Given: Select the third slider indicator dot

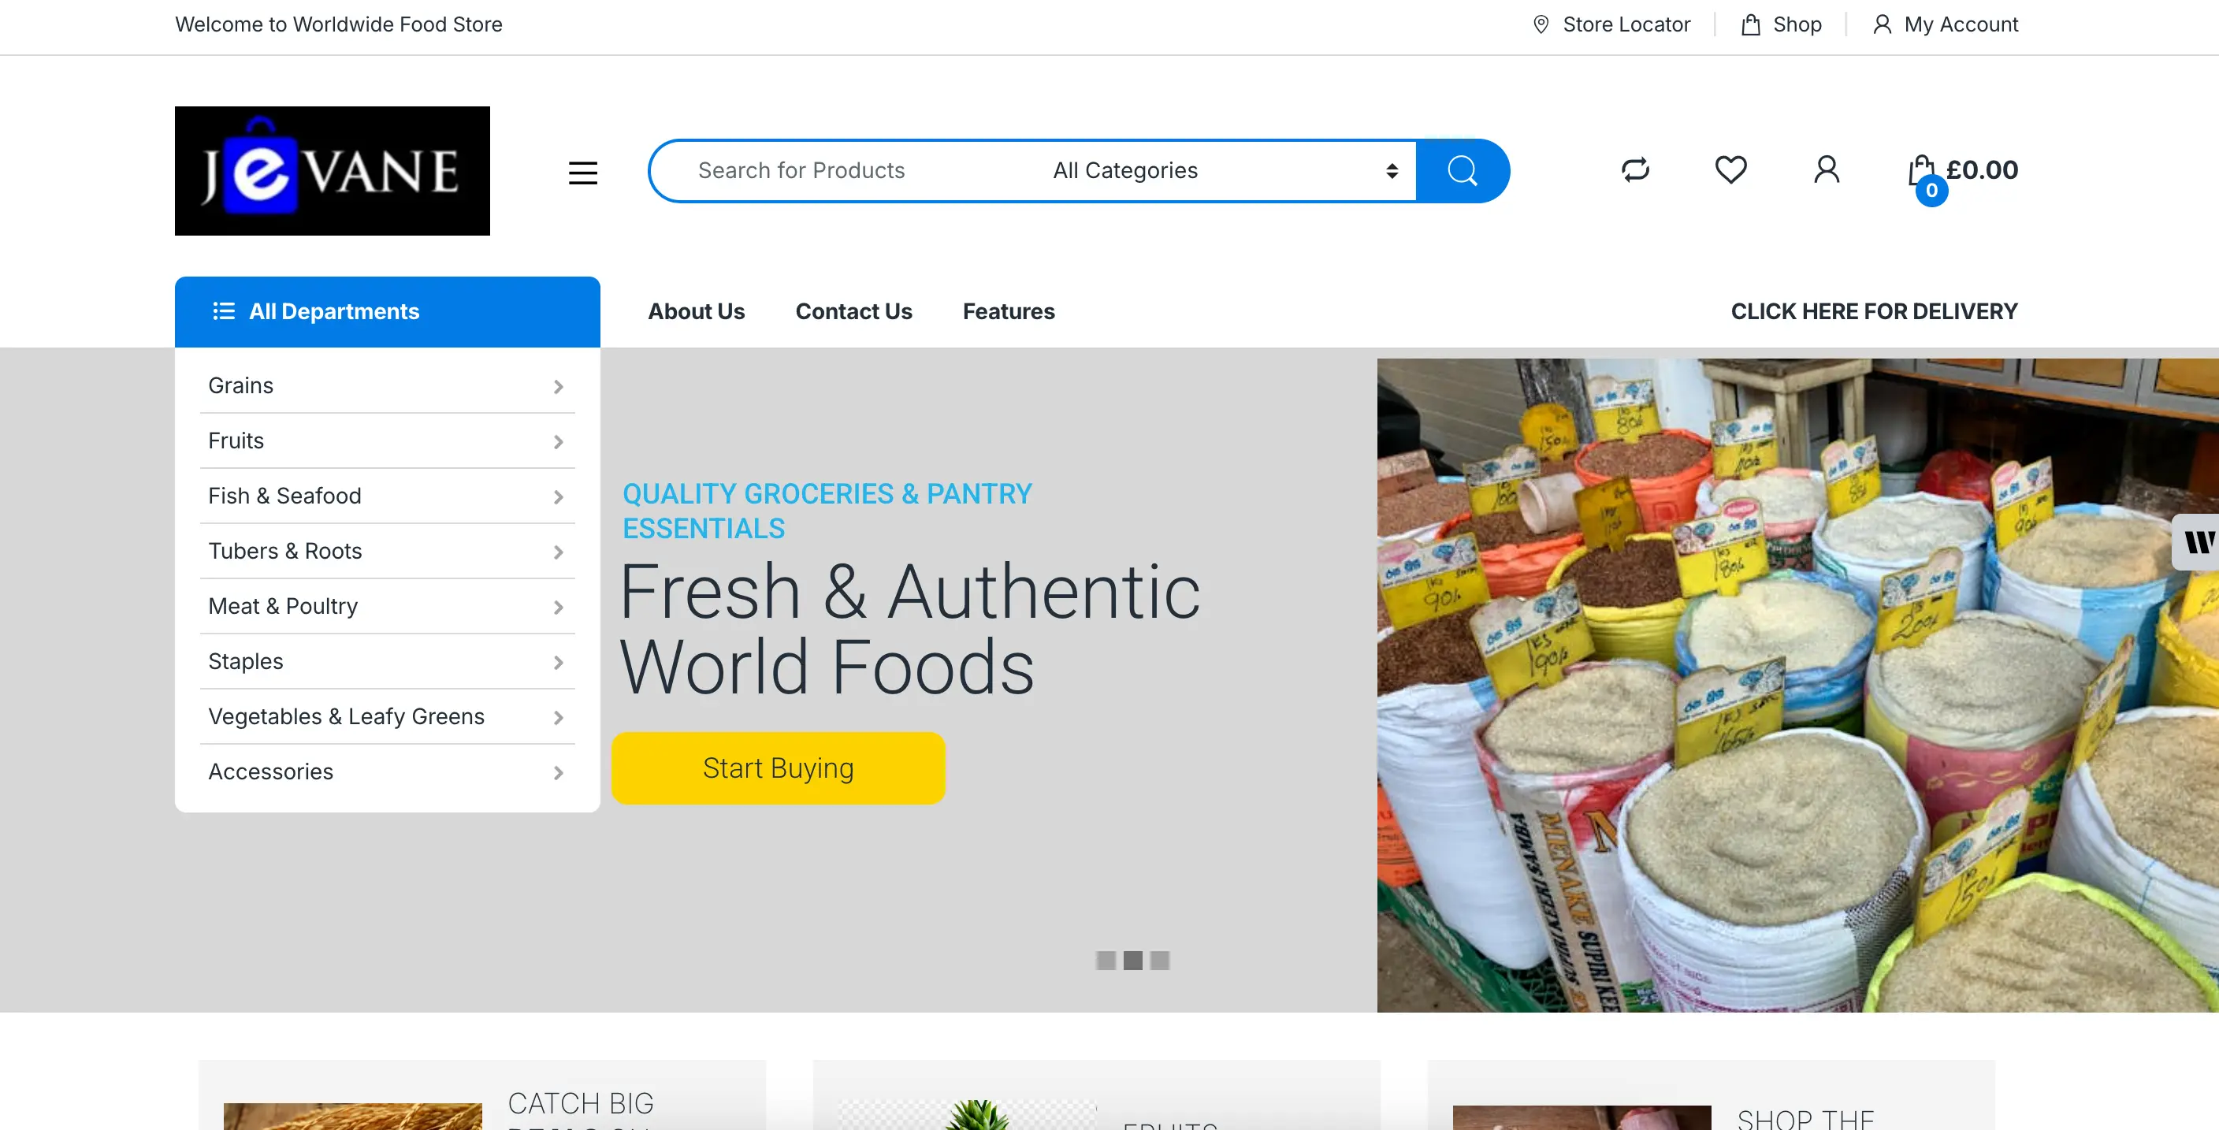Looking at the screenshot, I should (1160, 961).
